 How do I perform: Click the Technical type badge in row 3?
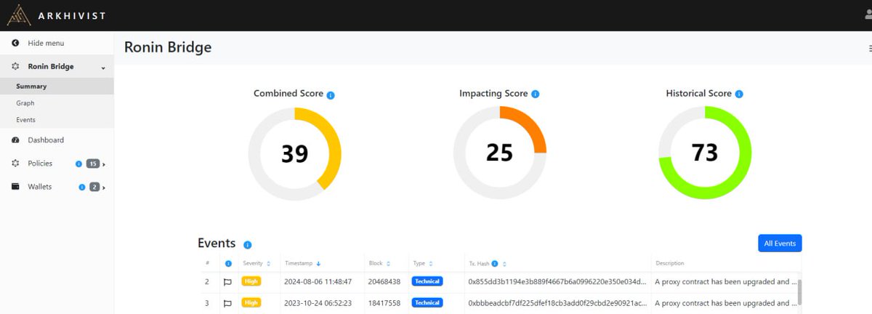[427, 303]
